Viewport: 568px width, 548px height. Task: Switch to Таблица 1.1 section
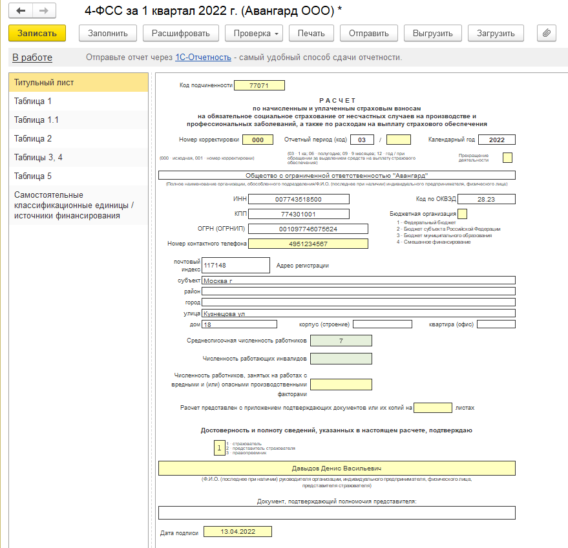[x=79, y=120]
